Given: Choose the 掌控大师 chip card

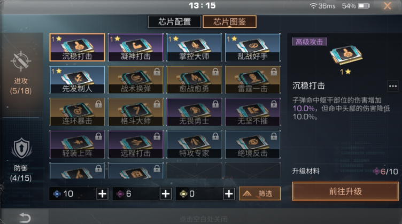Looking at the screenshot, I should (x=194, y=48).
